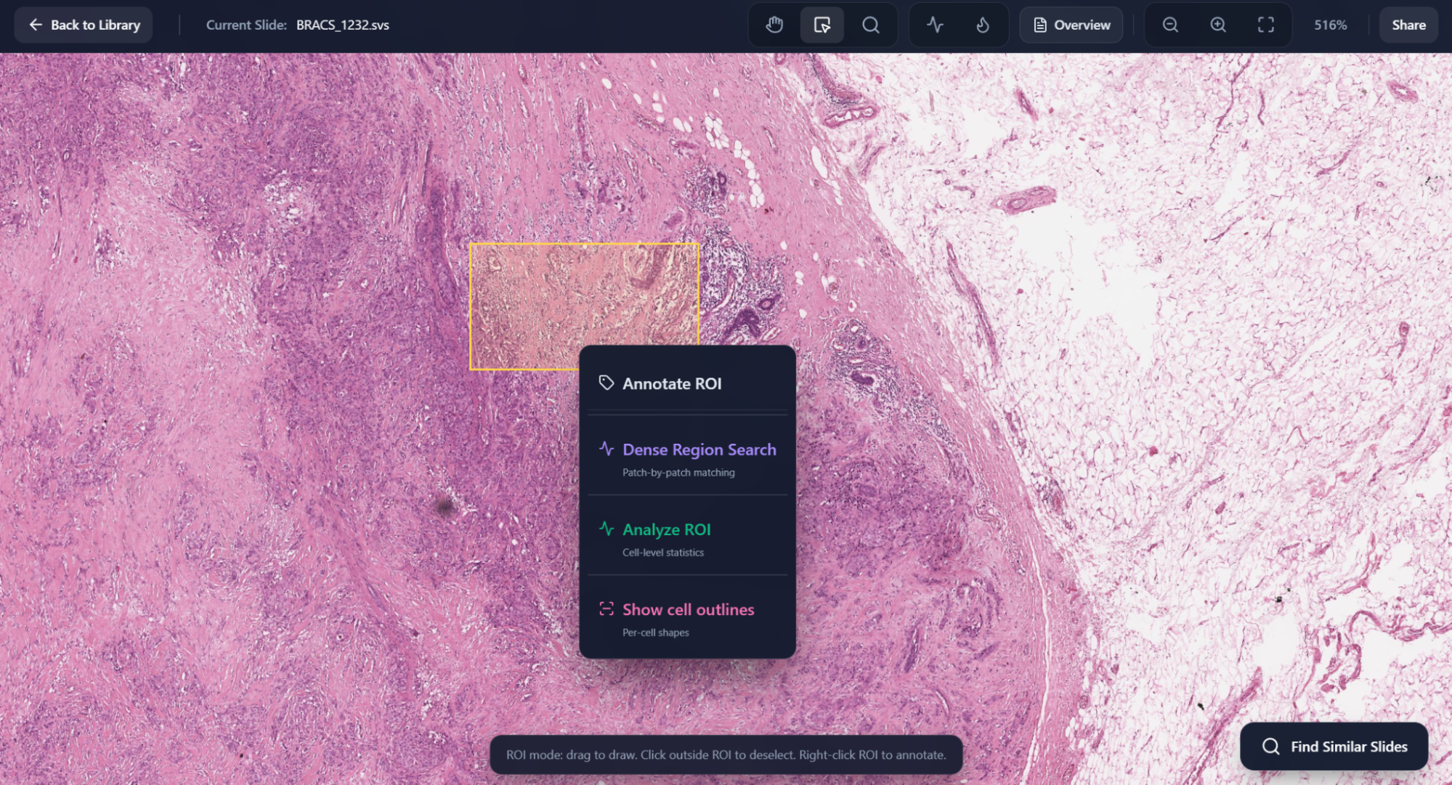The width and height of the screenshot is (1452, 785).
Task: Click the pink outline icon beside Show cell outlines
Action: 607,609
